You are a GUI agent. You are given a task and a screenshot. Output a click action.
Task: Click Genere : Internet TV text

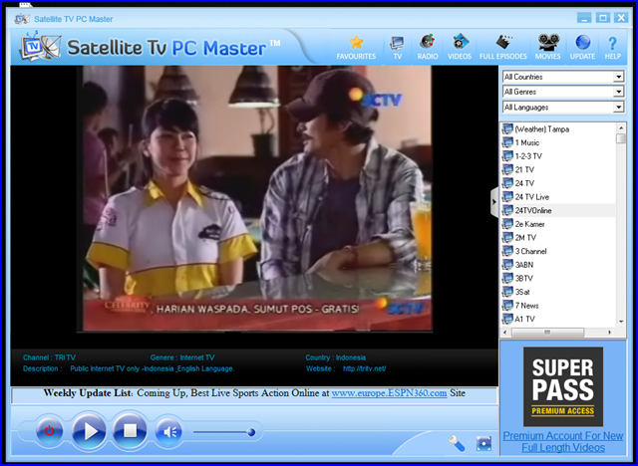(182, 357)
